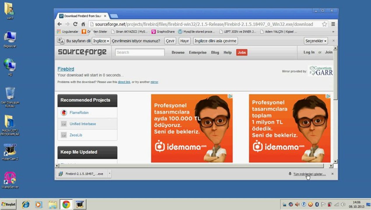
Task: Click the AdChoices icon on right ad
Action: point(328,96)
